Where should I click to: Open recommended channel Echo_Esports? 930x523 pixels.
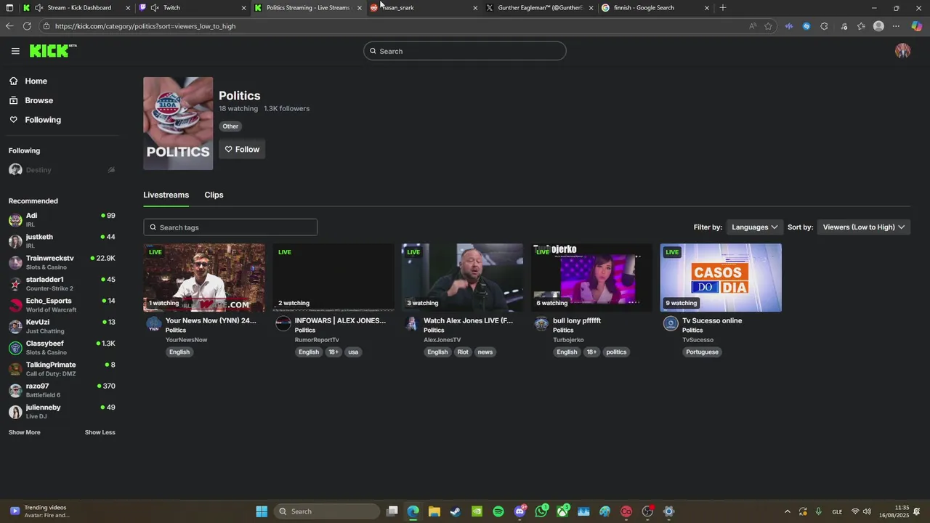62,305
